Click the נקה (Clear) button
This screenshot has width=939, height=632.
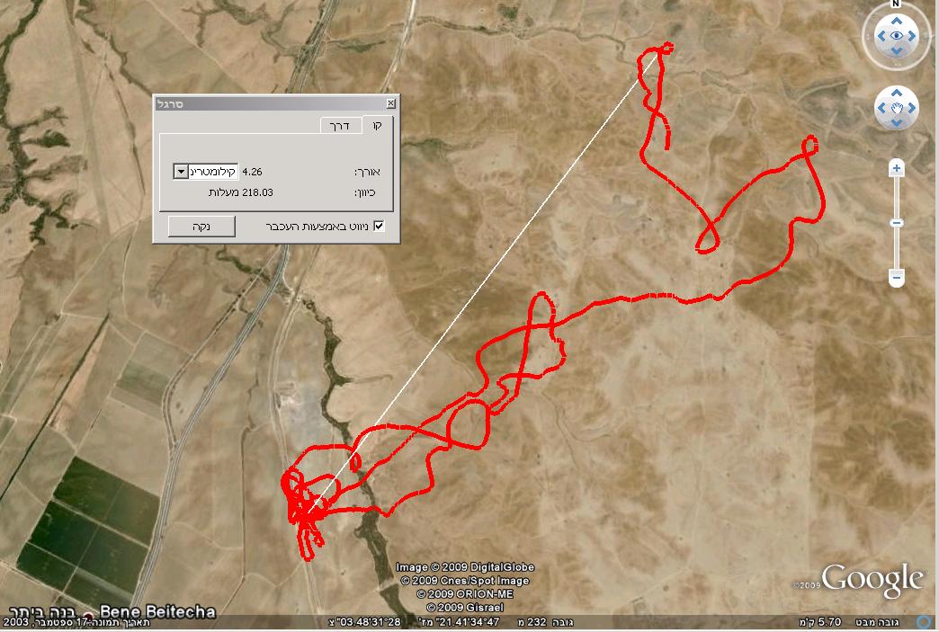pos(201,227)
